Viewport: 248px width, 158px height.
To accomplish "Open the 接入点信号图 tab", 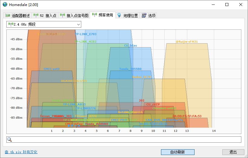I will 74,15.
